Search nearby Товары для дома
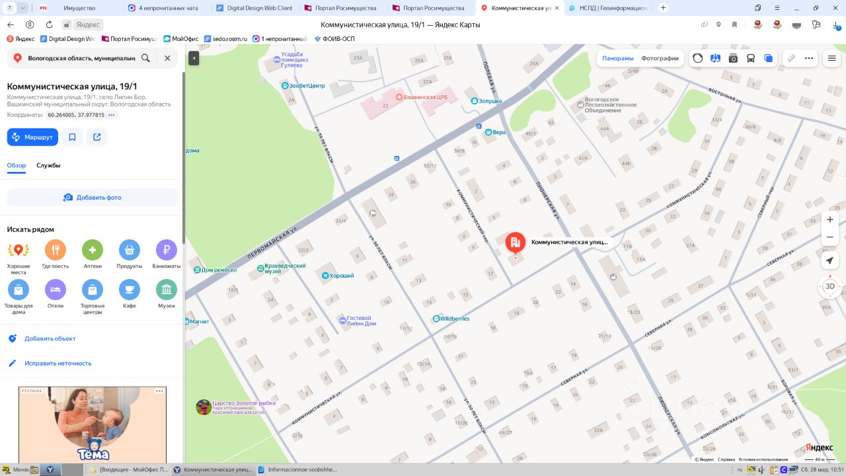The image size is (846, 476). point(19,297)
